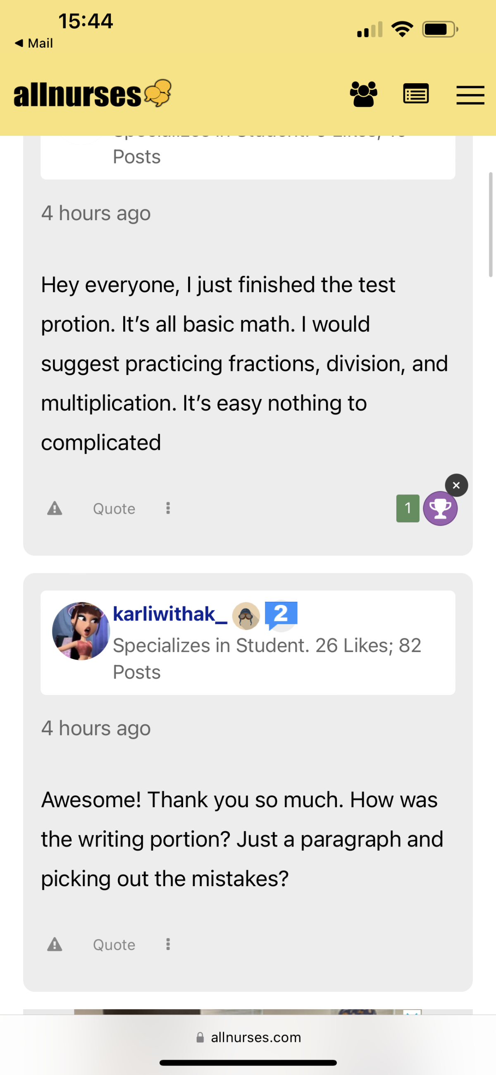Click the page scrollbar on the right
This screenshot has height=1075, width=496.
click(x=491, y=224)
